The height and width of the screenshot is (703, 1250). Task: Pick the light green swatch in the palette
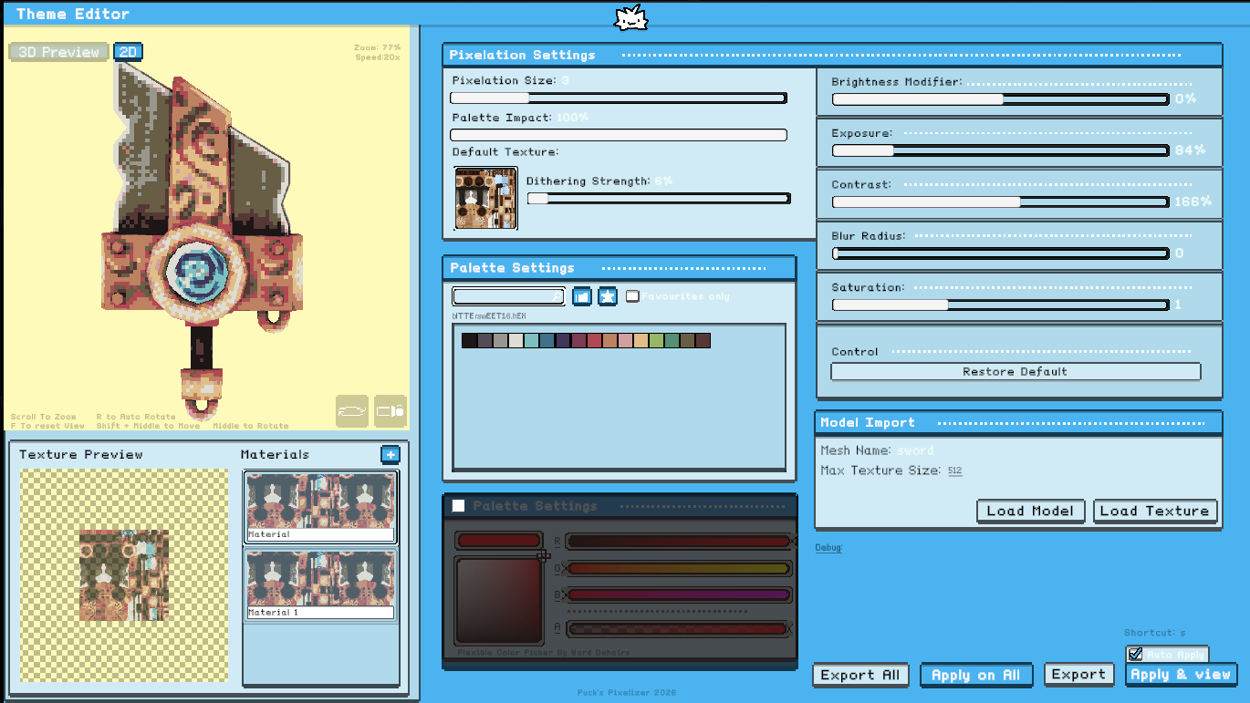coord(656,340)
